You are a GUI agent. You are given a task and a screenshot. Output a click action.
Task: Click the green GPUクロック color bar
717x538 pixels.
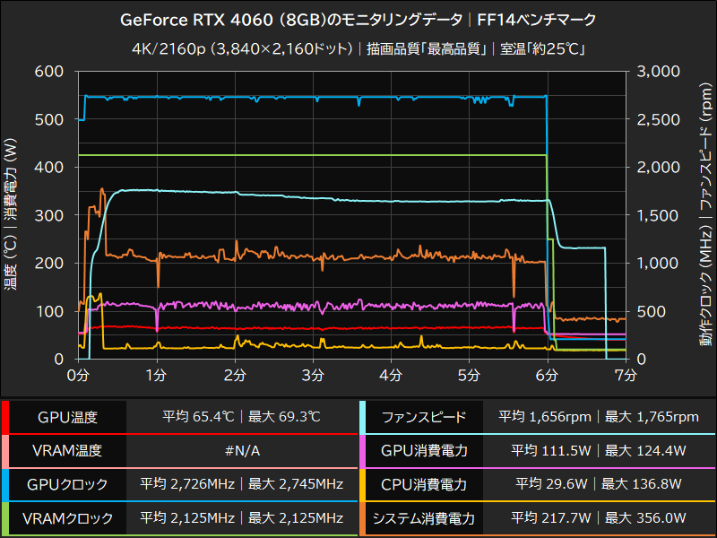7,484
